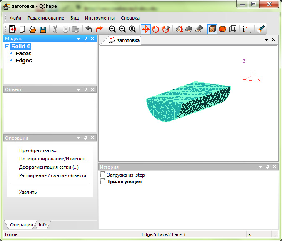Collapse the Solid 0 tree node
Screen dimensions: 282x241
(7, 47)
